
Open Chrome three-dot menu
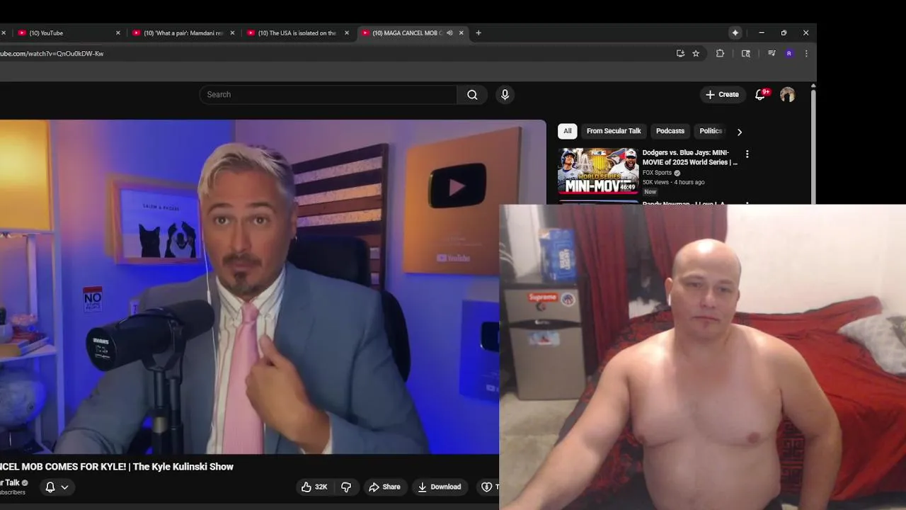[x=806, y=53]
